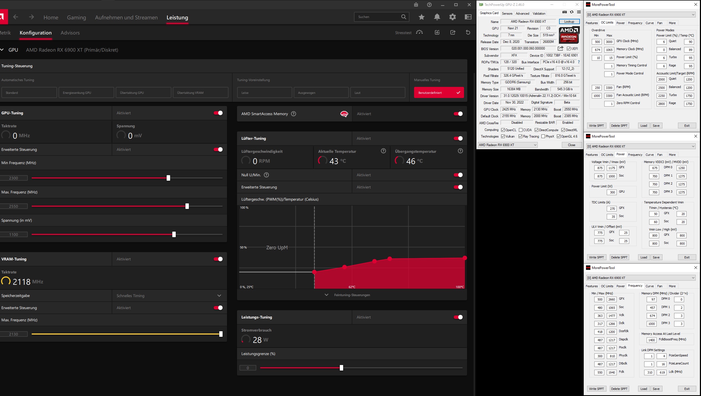
Task: Open GPU-Z graphics card selector dropdown
Action: pyautogui.click(x=508, y=145)
